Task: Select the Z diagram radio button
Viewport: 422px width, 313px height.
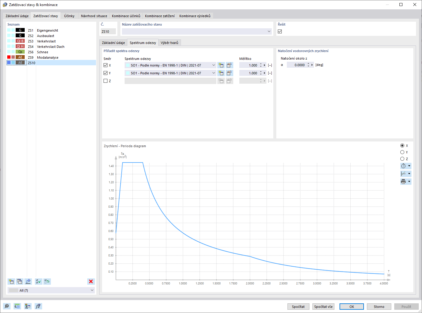Action: tap(402, 159)
